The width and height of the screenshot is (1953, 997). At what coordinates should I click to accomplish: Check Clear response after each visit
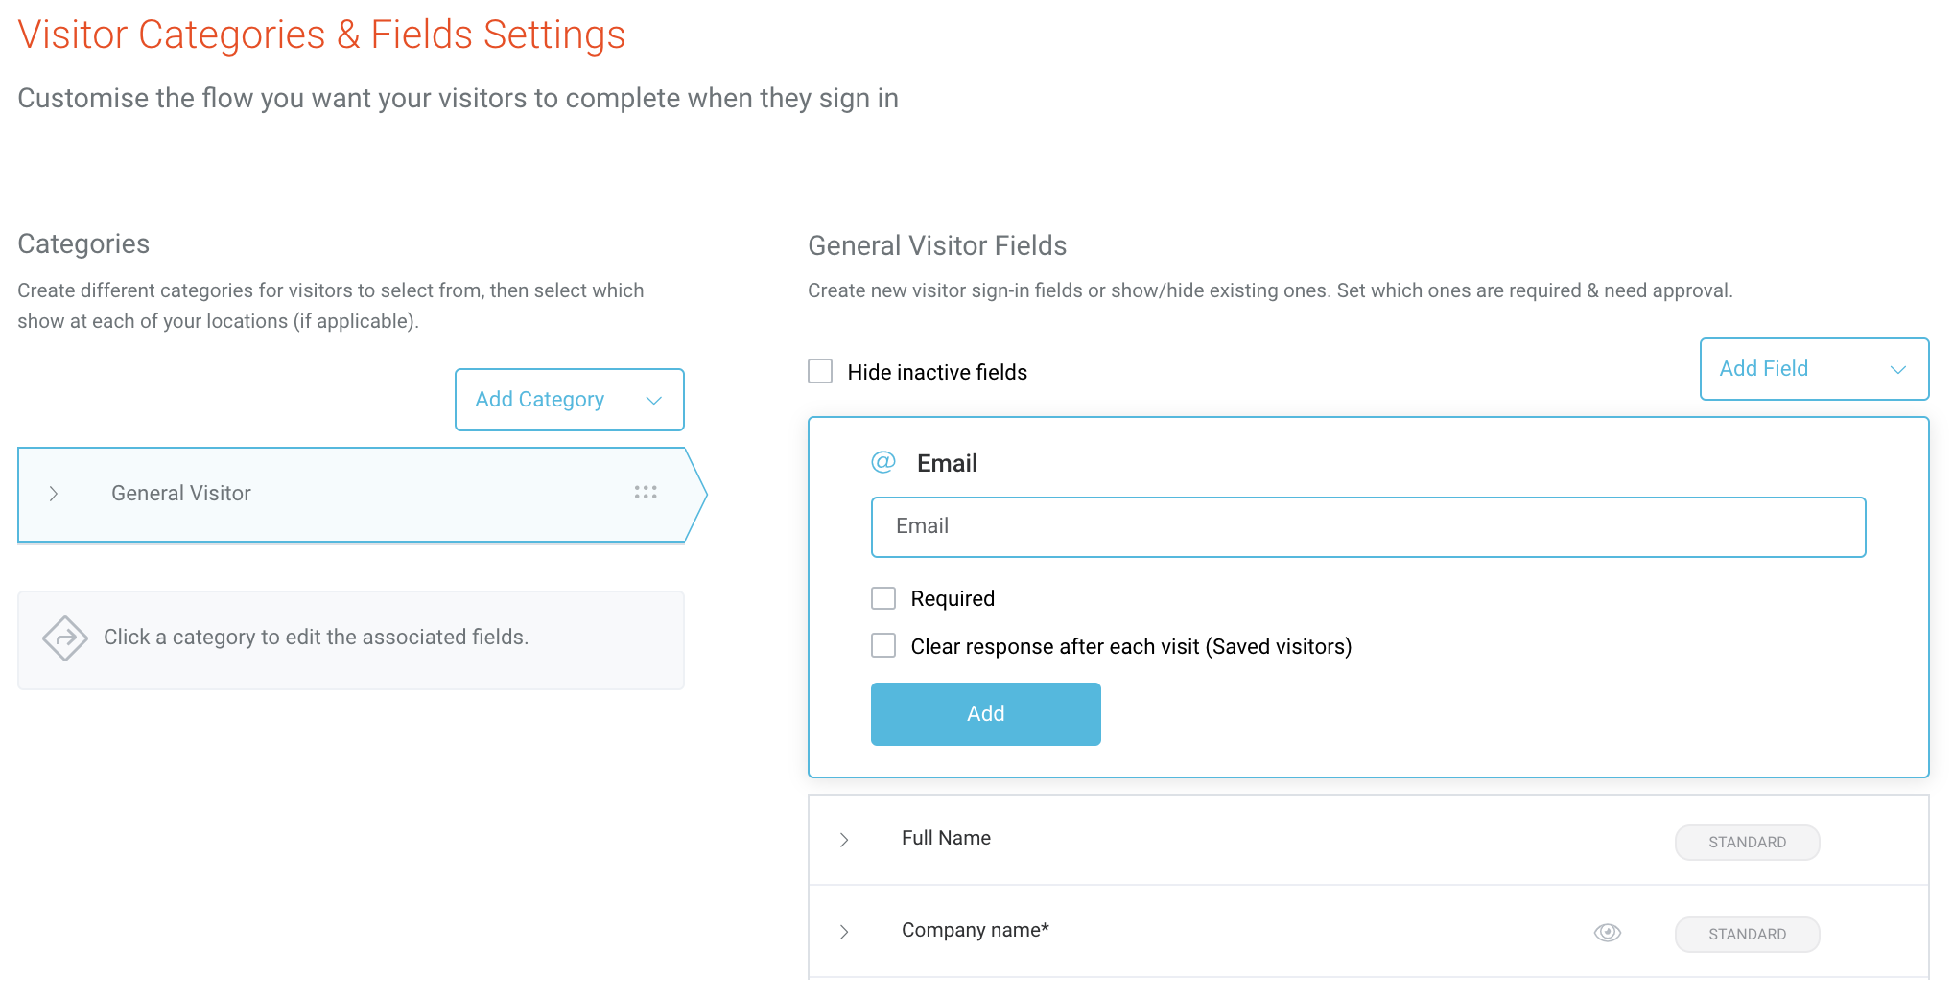[883, 646]
